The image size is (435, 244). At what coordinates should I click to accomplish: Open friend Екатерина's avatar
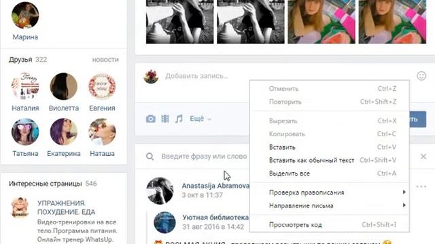63,131
